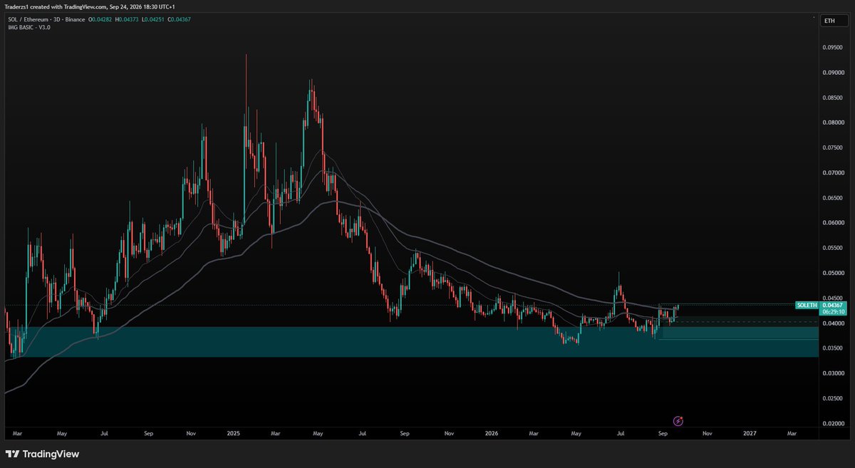Click the 0.03500 price axis label
Viewport: 855px width, 468px height.
coord(834,348)
